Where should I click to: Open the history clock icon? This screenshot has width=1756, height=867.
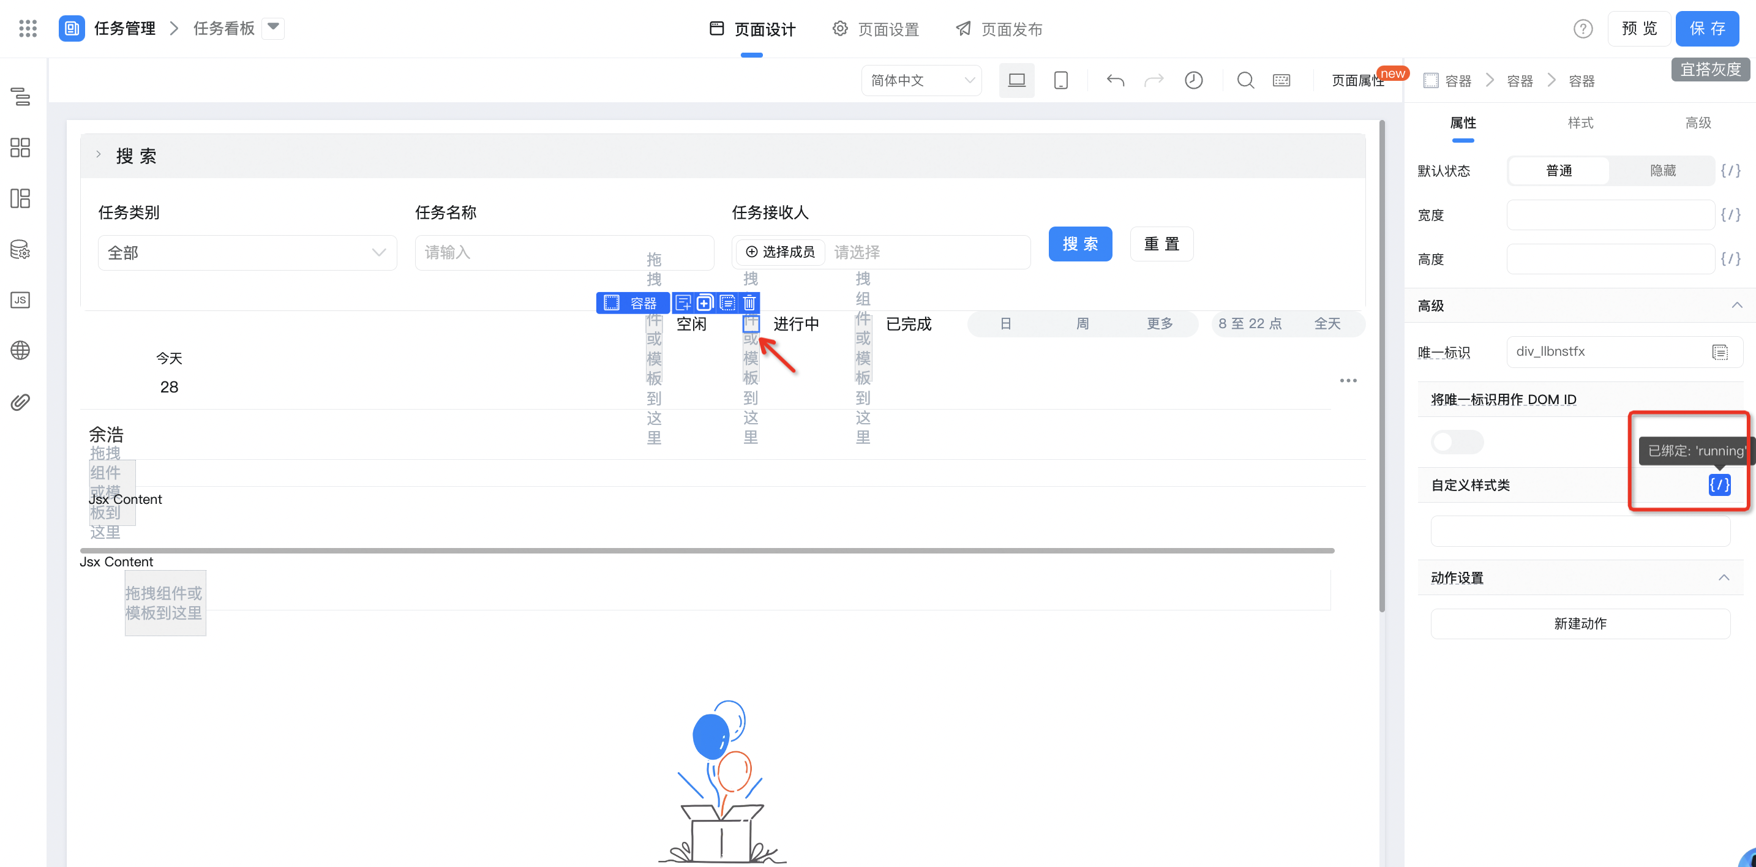tap(1193, 80)
